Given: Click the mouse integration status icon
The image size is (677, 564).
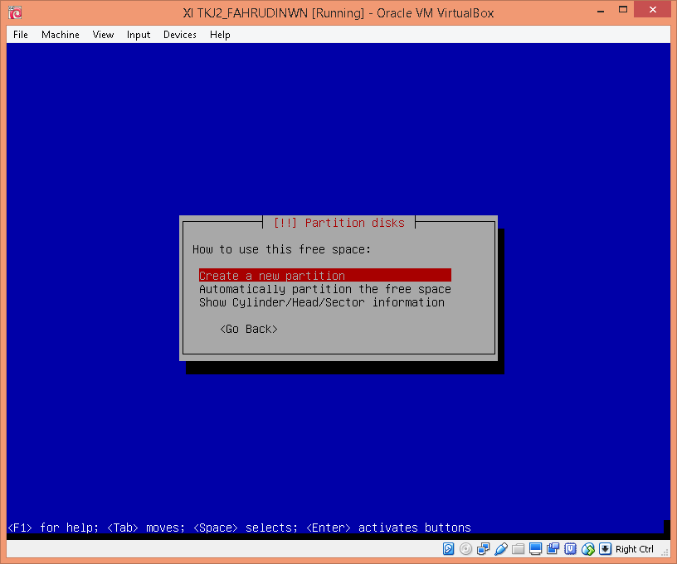Looking at the screenshot, I should pyautogui.click(x=588, y=548).
